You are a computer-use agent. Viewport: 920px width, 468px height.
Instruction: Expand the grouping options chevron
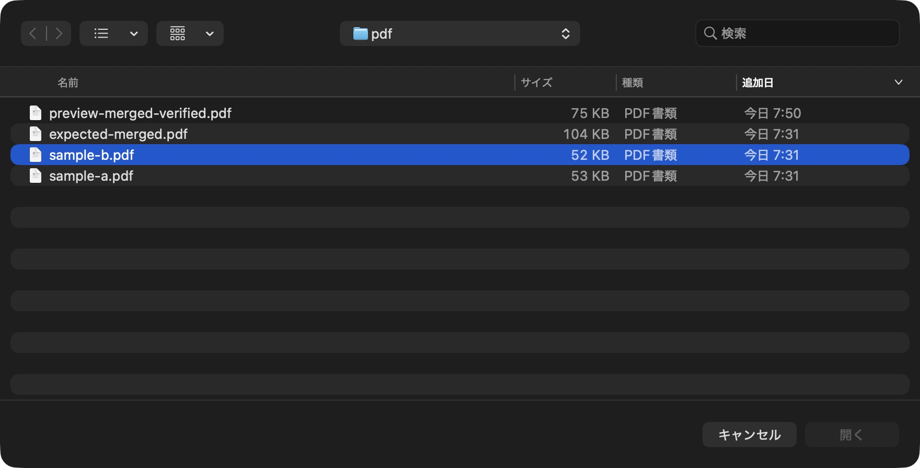point(210,34)
